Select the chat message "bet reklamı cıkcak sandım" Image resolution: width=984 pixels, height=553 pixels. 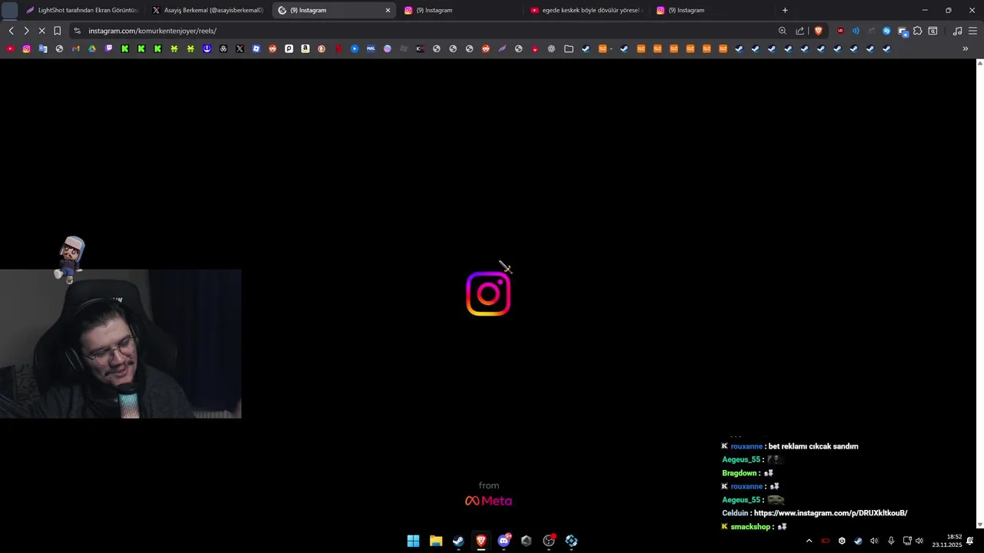[x=813, y=446]
